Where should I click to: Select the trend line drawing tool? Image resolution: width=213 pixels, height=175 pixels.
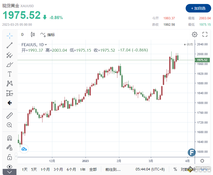[10, 45]
